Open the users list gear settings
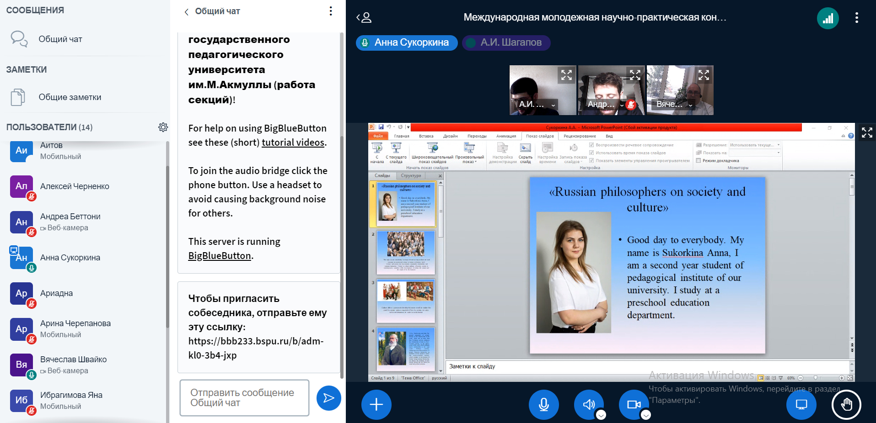876x423 pixels. [x=163, y=127]
